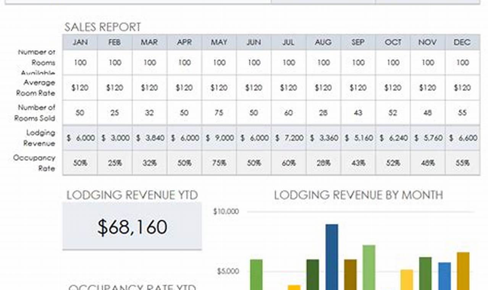This screenshot has height=290, width=488.
Task: Click the tall blue May bar in chart
Action: click(331, 256)
